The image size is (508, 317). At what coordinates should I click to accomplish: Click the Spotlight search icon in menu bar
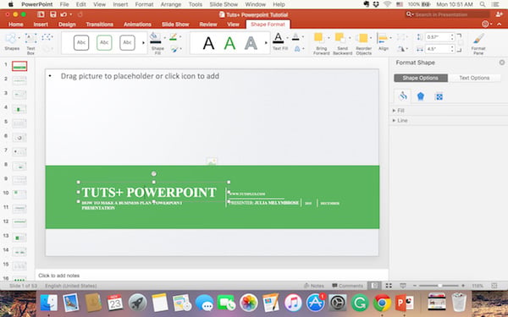coord(483,4)
